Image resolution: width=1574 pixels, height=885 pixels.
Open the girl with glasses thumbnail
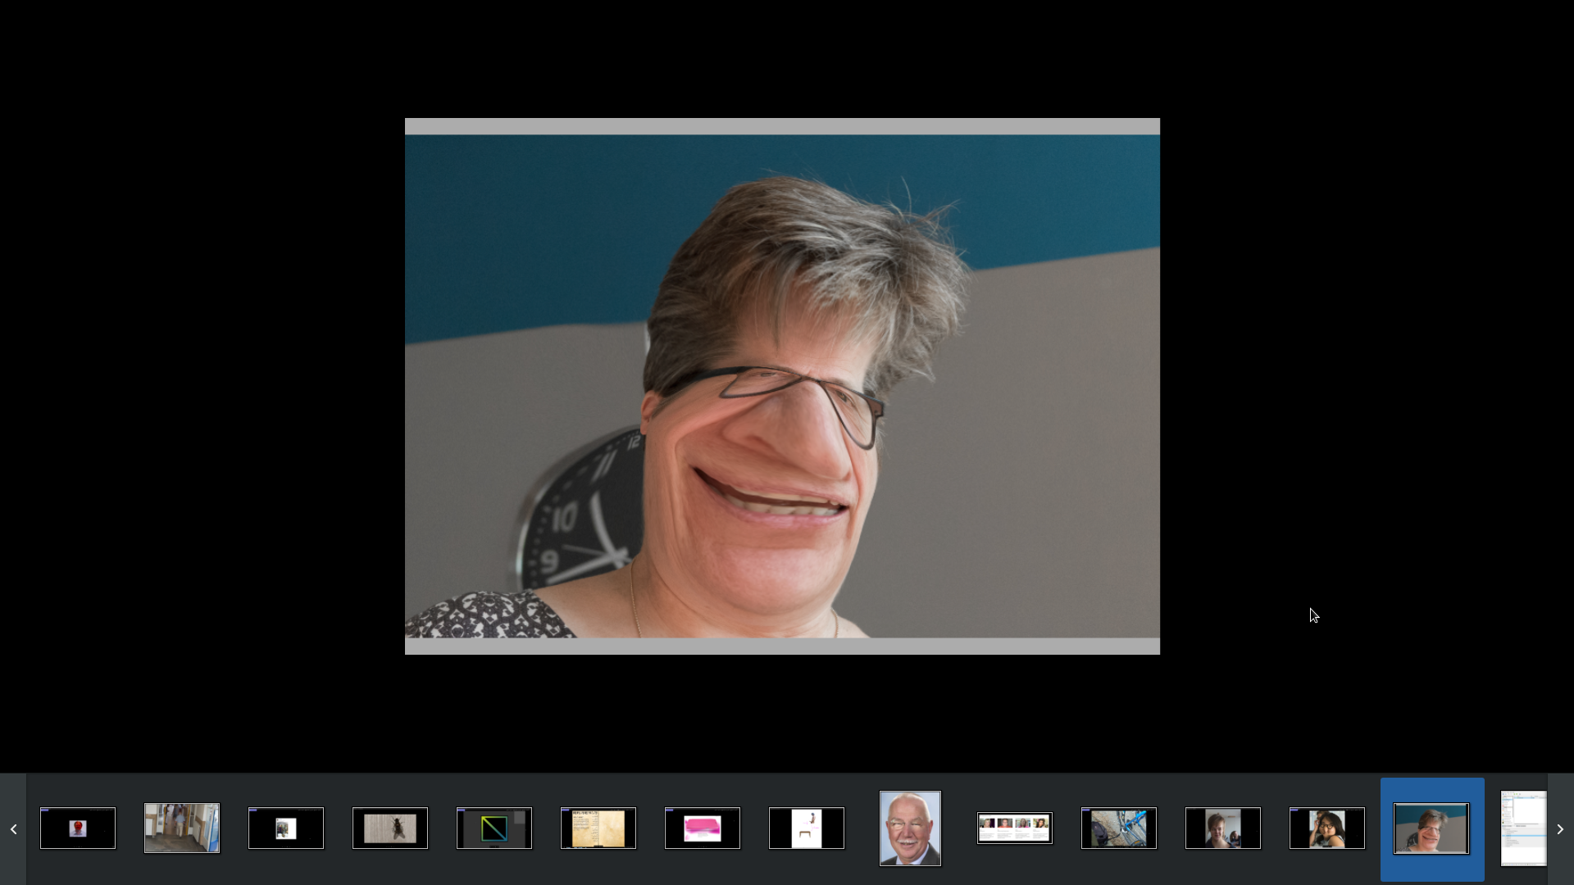(x=1327, y=828)
